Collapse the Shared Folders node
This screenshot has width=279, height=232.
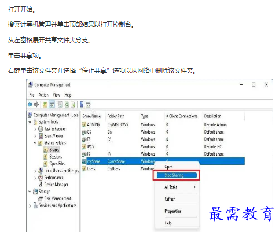[35, 143]
